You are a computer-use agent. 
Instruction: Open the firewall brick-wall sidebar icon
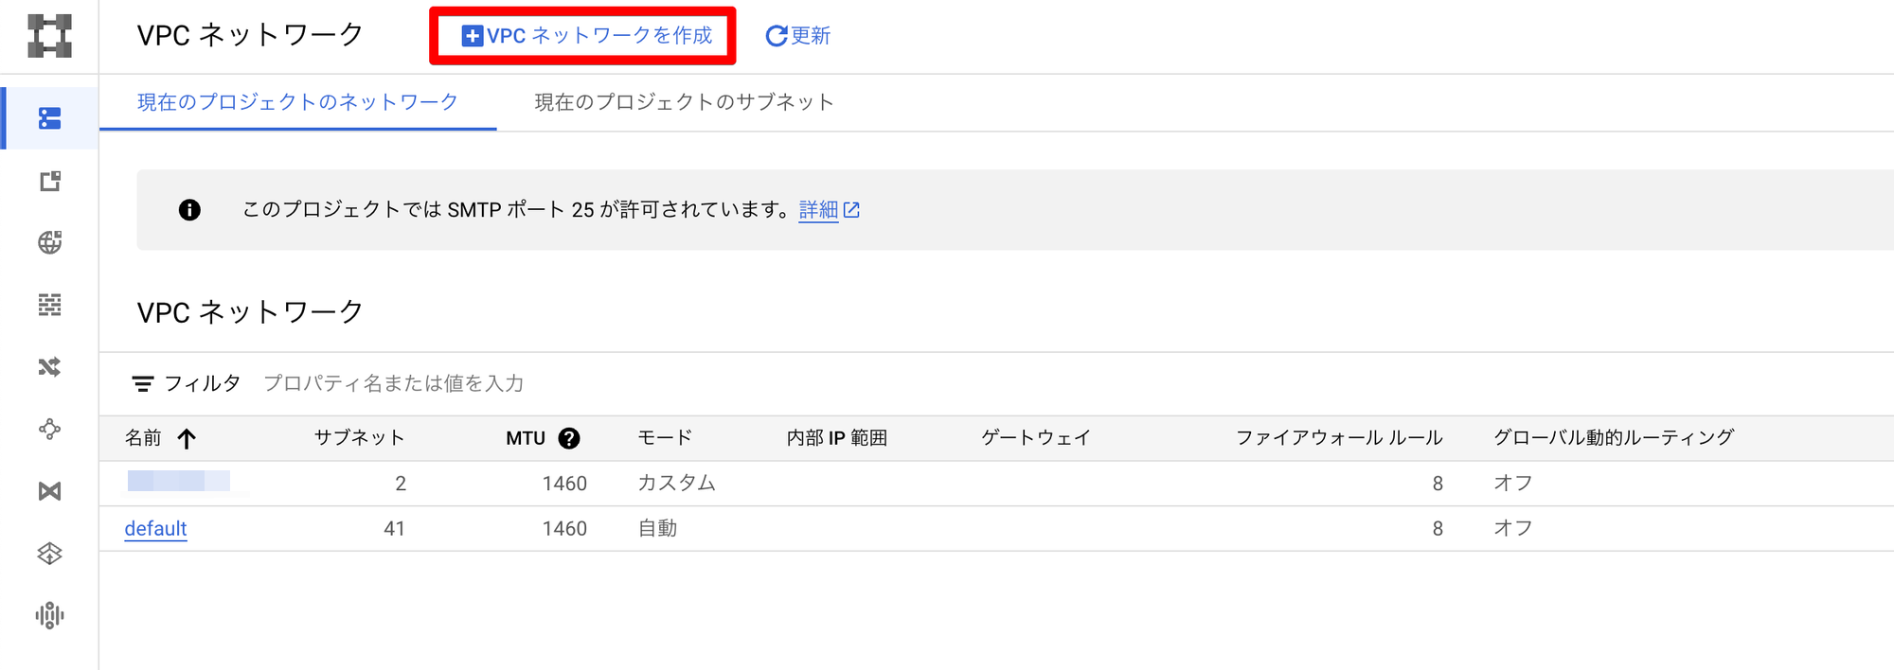click(49, 305)
